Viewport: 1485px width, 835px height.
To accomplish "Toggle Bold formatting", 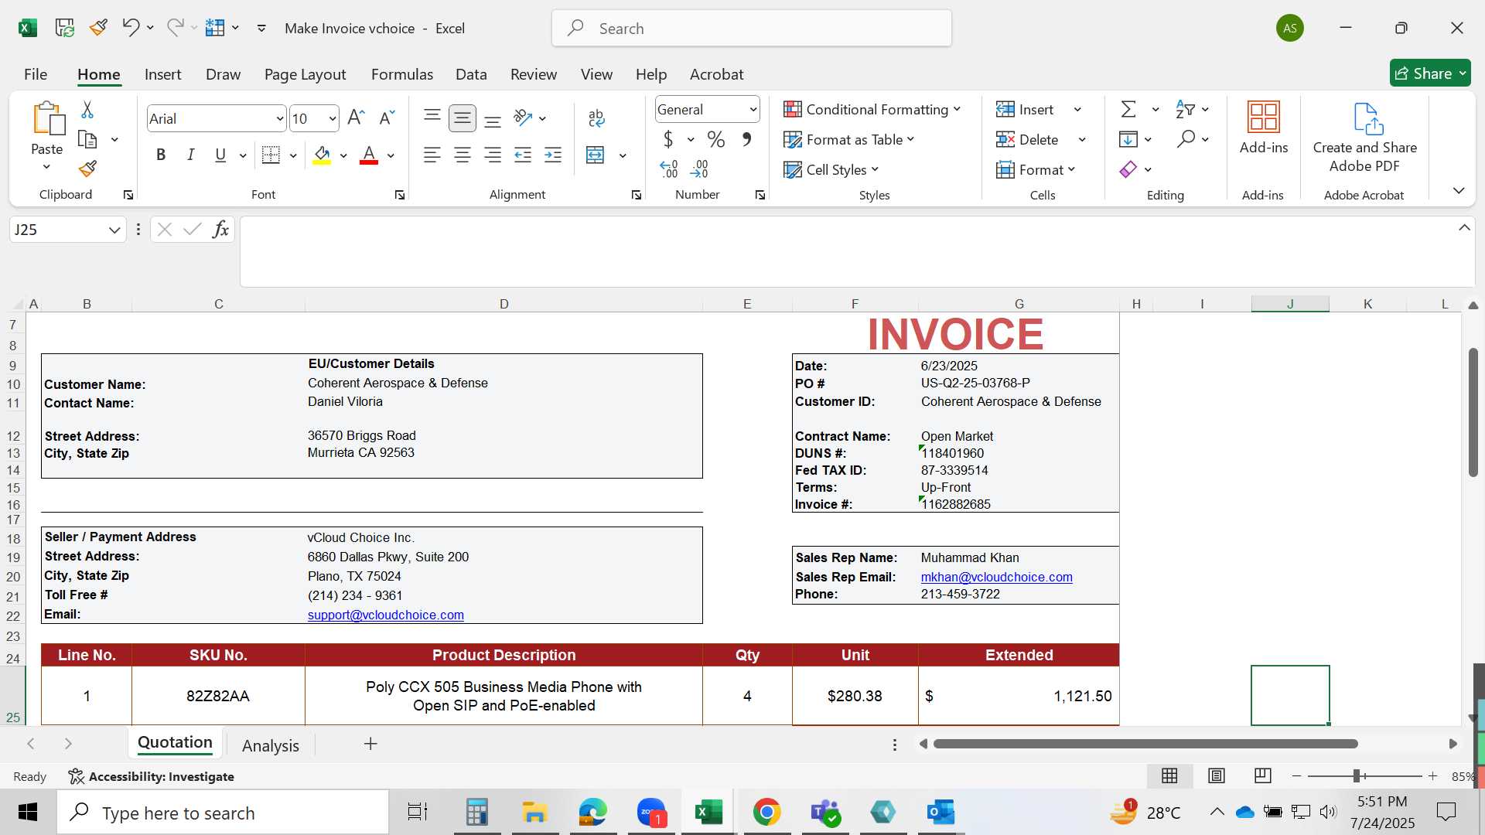I will [x=161, y=155].
